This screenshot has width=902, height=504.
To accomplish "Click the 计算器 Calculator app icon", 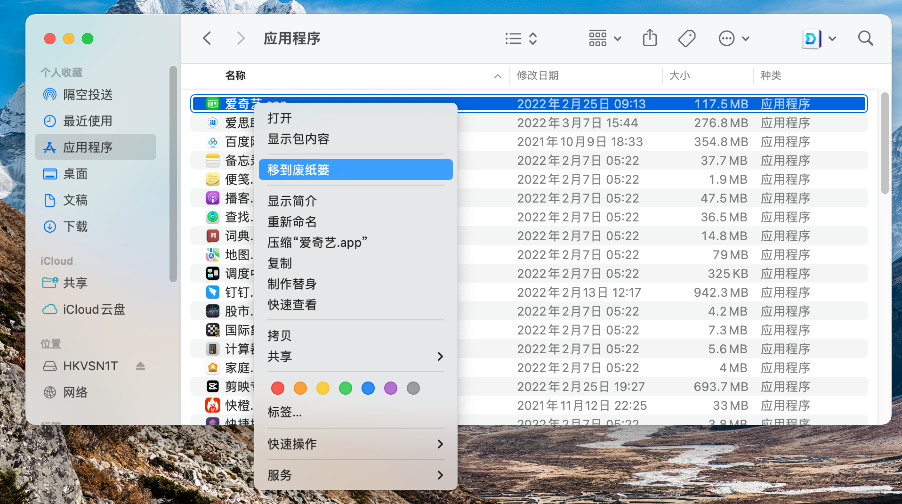I will pos(213,349).
